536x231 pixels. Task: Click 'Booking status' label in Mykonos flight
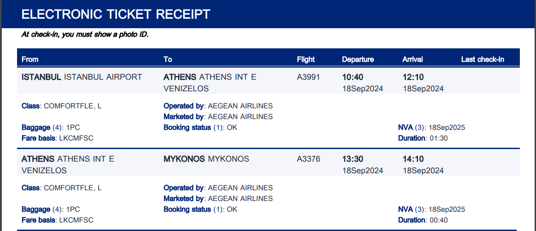pyautogui.click(x=187, y=210)
